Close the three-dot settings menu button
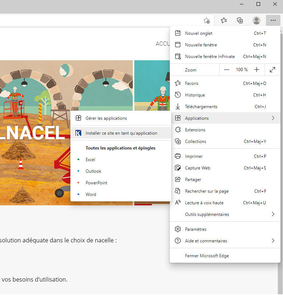 point(273,20)
